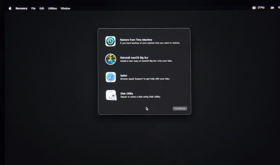Check the battery status icon

pyautogui.click(x=254, y=8)
